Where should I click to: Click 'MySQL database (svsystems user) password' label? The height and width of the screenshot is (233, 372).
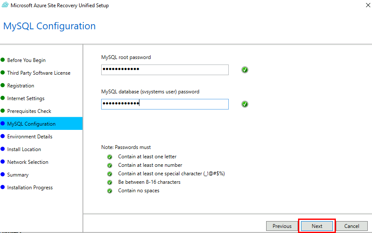click(x=150, y=92)
